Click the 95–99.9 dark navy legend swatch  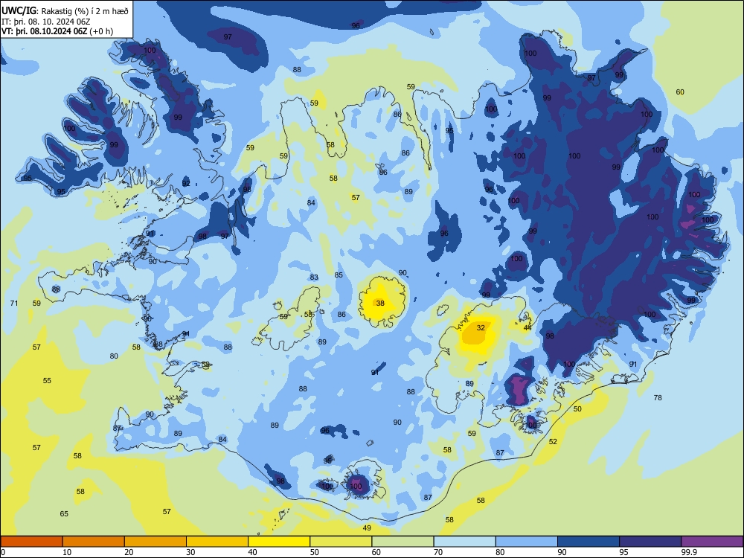650,542
